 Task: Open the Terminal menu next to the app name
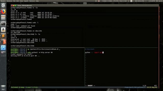[9, 1]
